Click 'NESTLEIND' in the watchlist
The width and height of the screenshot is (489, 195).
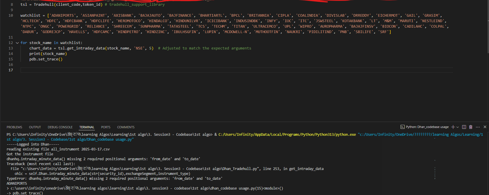[433, 21]
